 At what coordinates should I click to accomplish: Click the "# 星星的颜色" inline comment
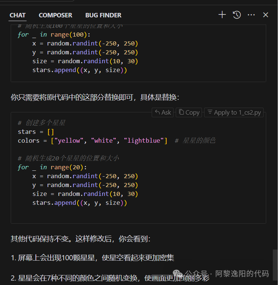pos(195,140)
